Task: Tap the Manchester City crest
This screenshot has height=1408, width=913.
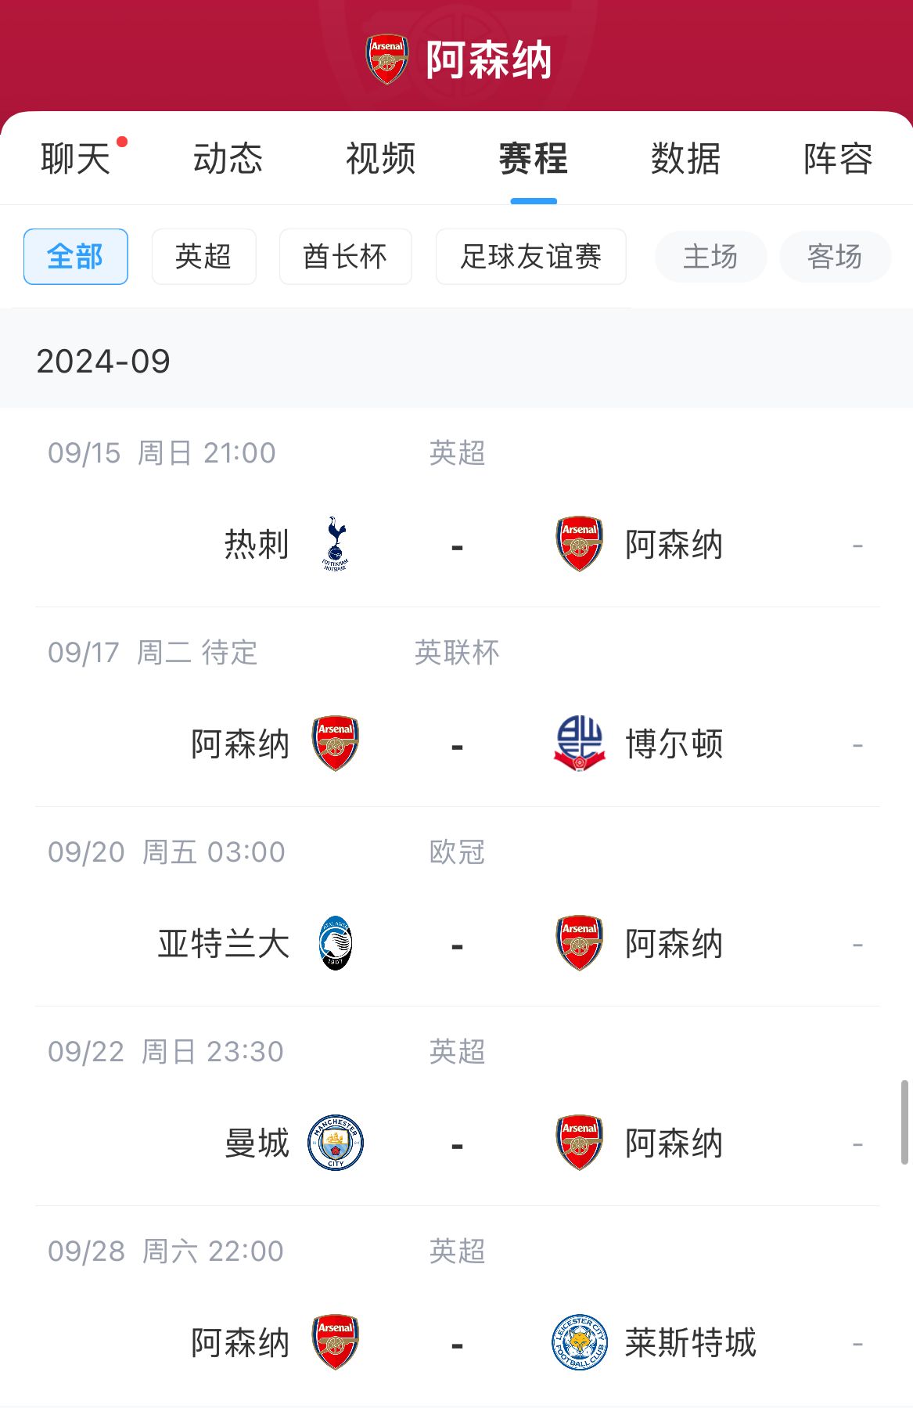Action: click(x=336, y=1143)
